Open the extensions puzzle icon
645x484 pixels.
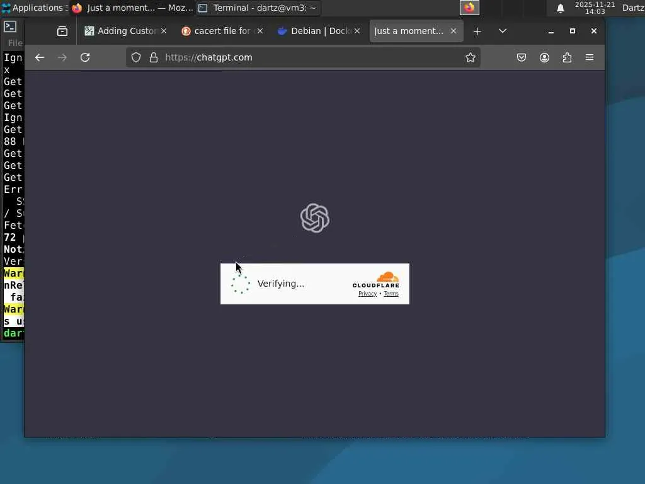567,57
